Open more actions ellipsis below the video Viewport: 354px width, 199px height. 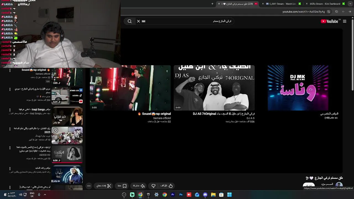tap(89, 186)
